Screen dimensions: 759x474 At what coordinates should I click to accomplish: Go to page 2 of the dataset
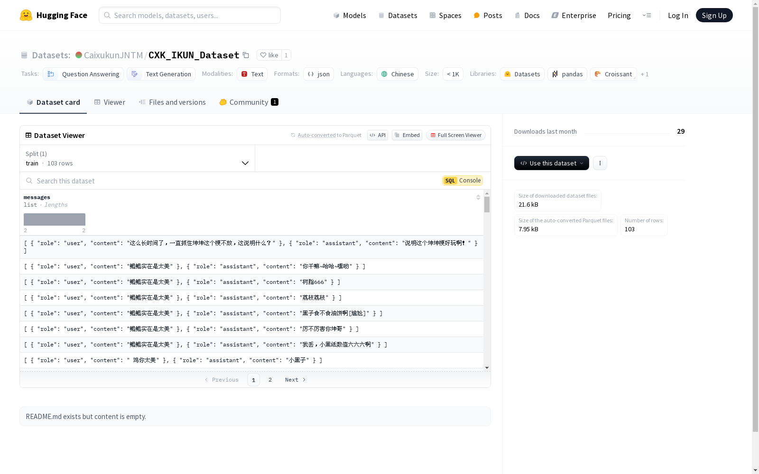[x=270, y=380]
